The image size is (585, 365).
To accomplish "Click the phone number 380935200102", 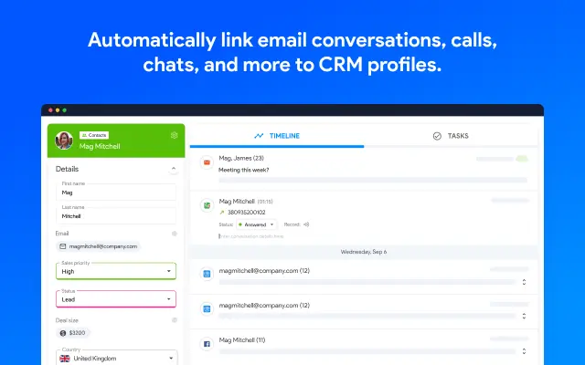I will [246, 213].
